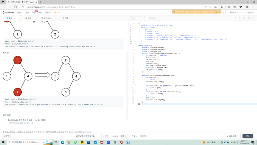Click the Windows taskbar search box

(x=26, y=142)
